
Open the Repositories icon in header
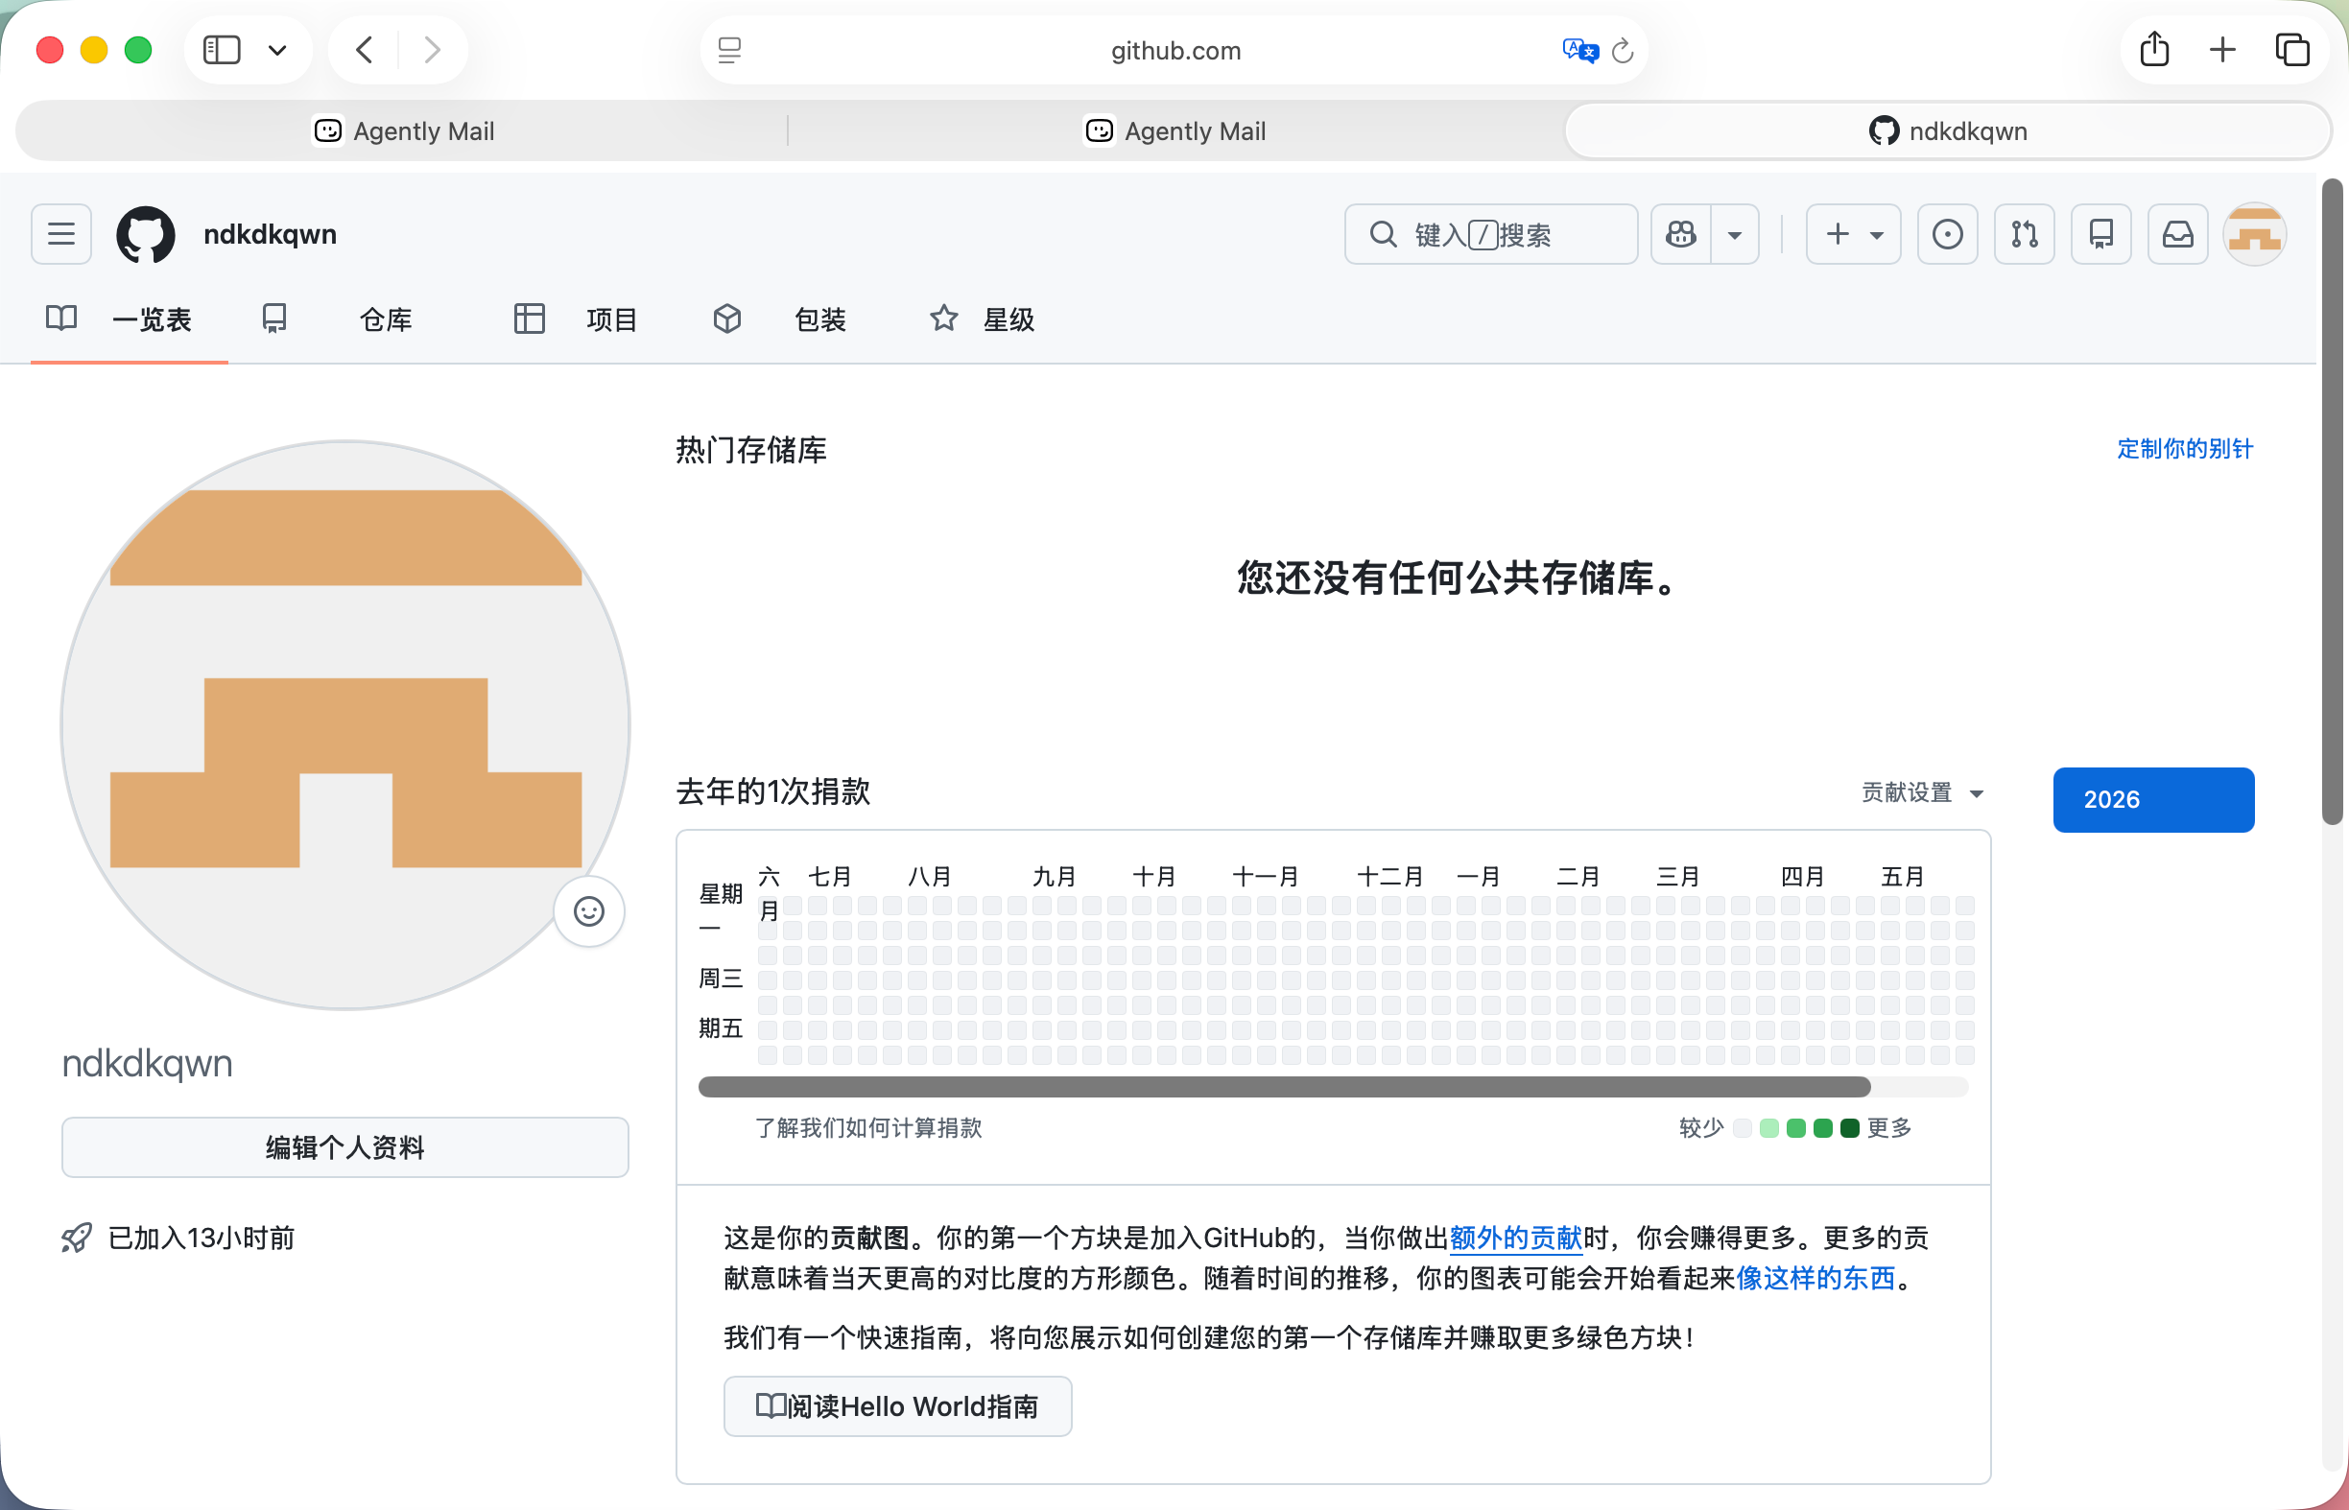point(2100,234)
